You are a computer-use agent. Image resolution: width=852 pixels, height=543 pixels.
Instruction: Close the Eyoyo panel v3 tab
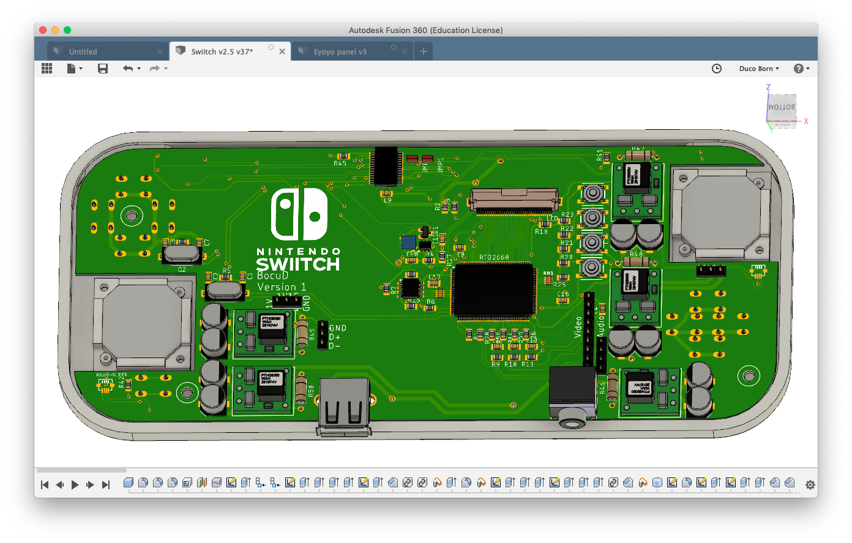pyautogui.click(x=405, y=51)
